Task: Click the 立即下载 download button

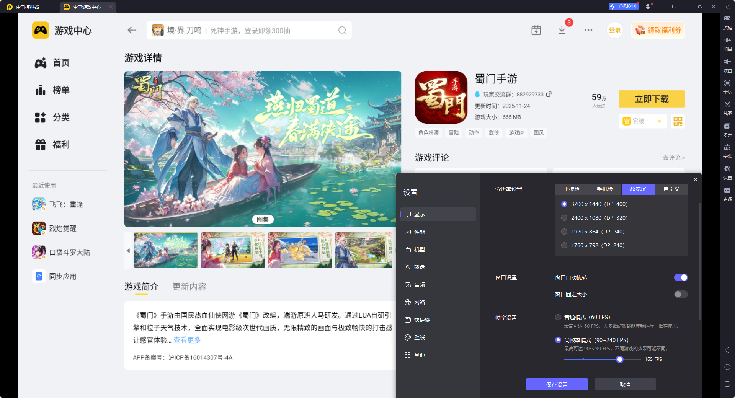Action: coord(651,99)
